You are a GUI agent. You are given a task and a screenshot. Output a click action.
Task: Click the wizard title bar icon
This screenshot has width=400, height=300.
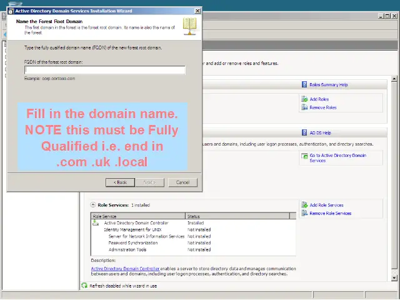[x=11, y=11]
